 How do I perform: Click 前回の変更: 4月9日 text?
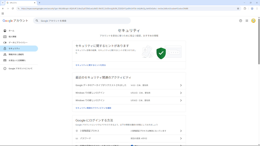[x=139, y=139]
